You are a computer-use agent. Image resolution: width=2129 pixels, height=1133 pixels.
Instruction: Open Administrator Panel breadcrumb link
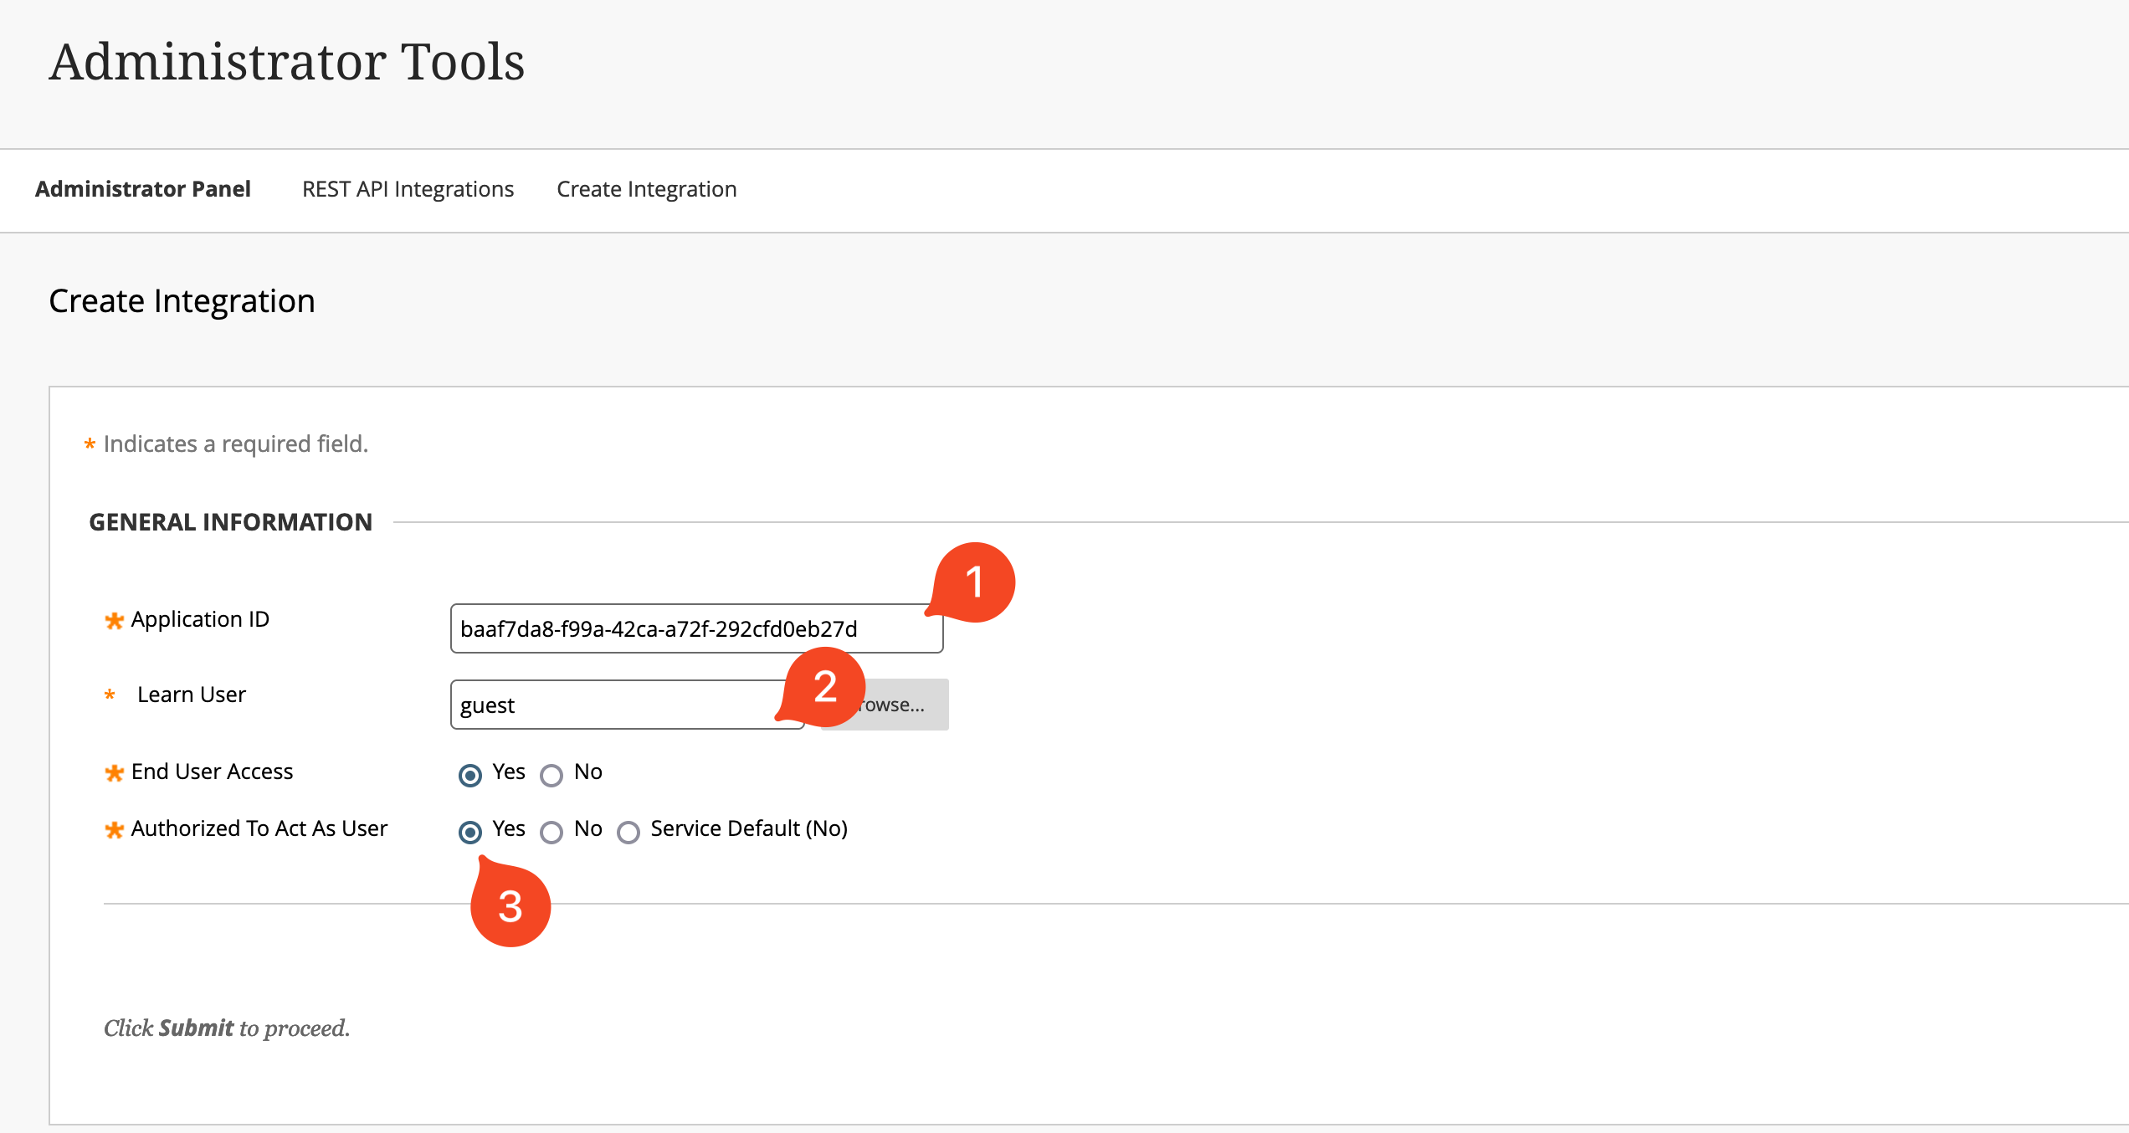[142, 189]
